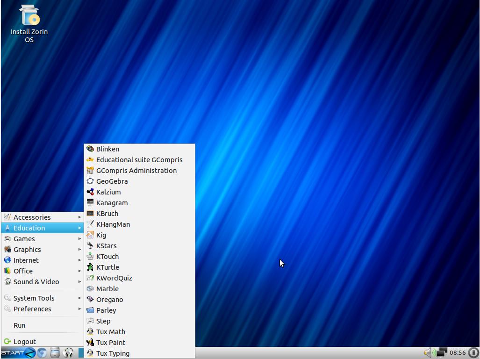Screen dimensions: 480x359
Task: Open Educational suite GCompris
Action: [x=139, y=160]
